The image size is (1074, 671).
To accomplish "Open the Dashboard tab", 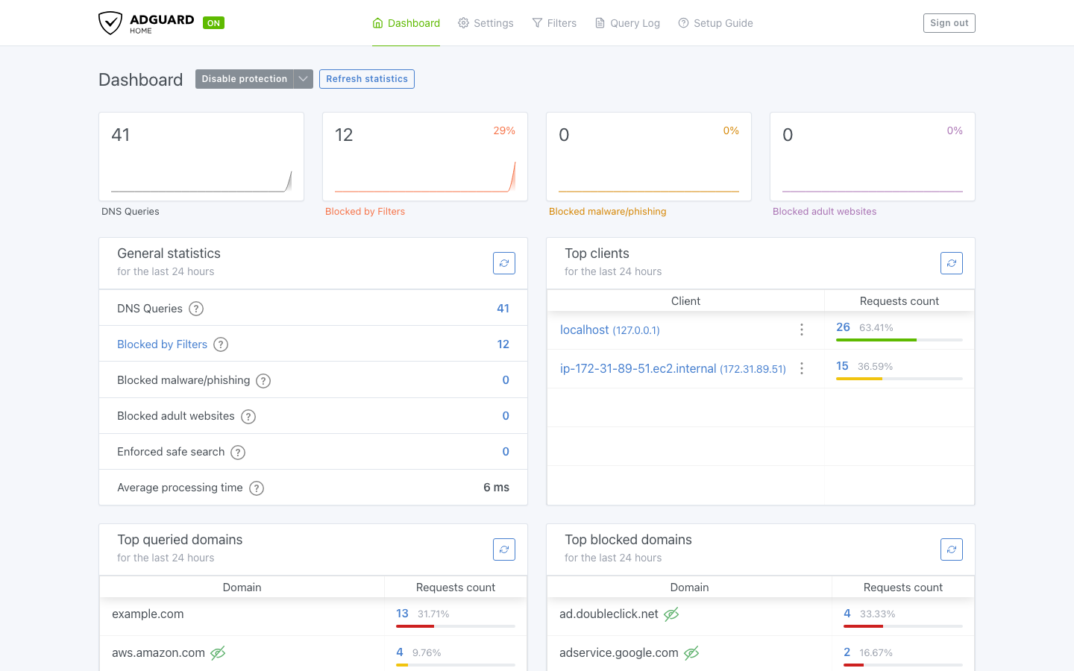I will coord(406,23).
